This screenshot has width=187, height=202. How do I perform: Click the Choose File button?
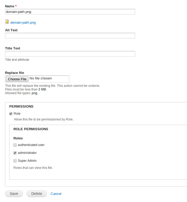tap(17, 79)
